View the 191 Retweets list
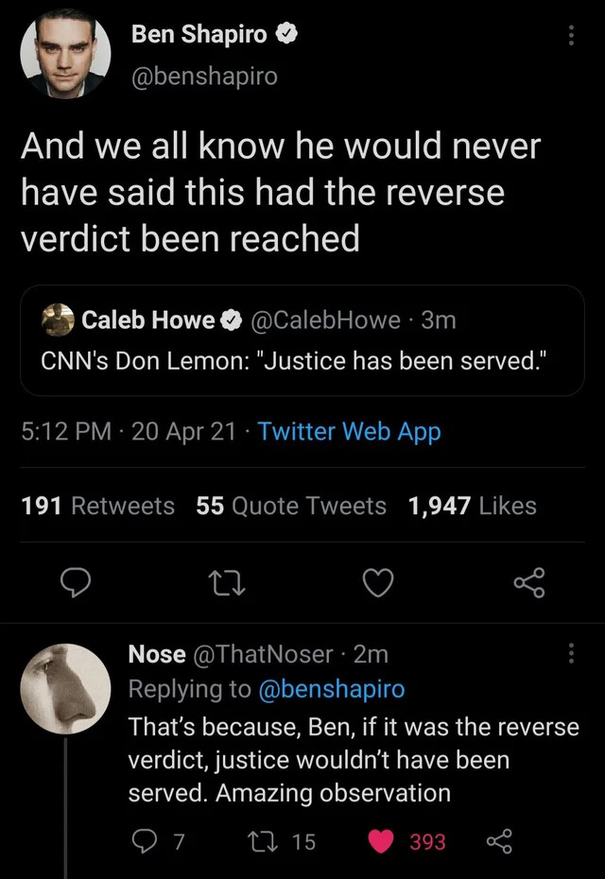The image size is (605, 879). pyautogui.click(x=97, y=507)
